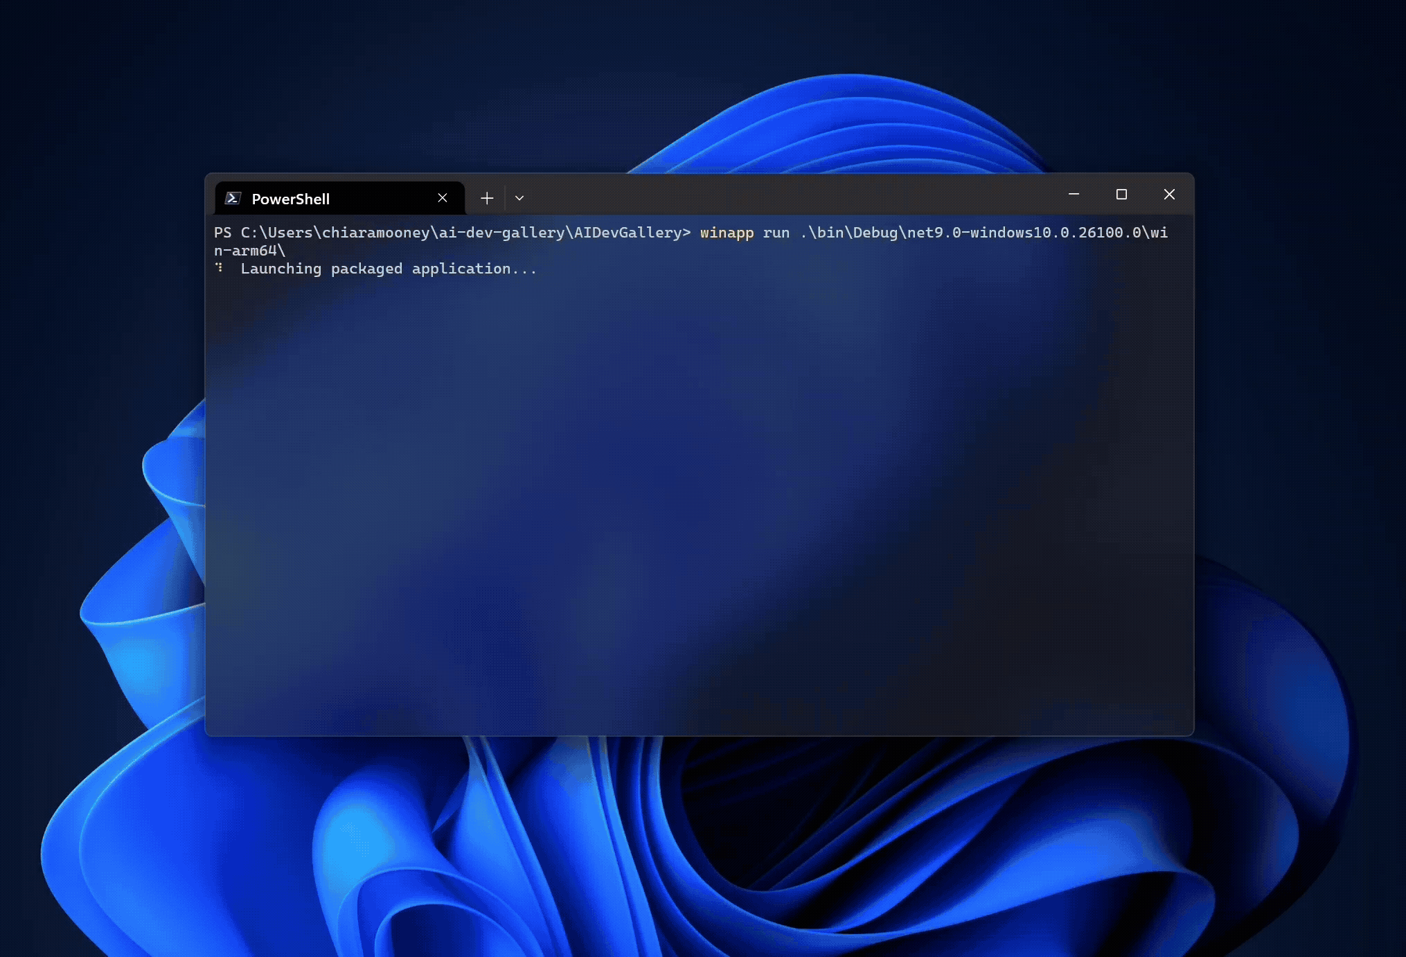Minimize the terminal window
The image size is (1406, 957).
1074,195
